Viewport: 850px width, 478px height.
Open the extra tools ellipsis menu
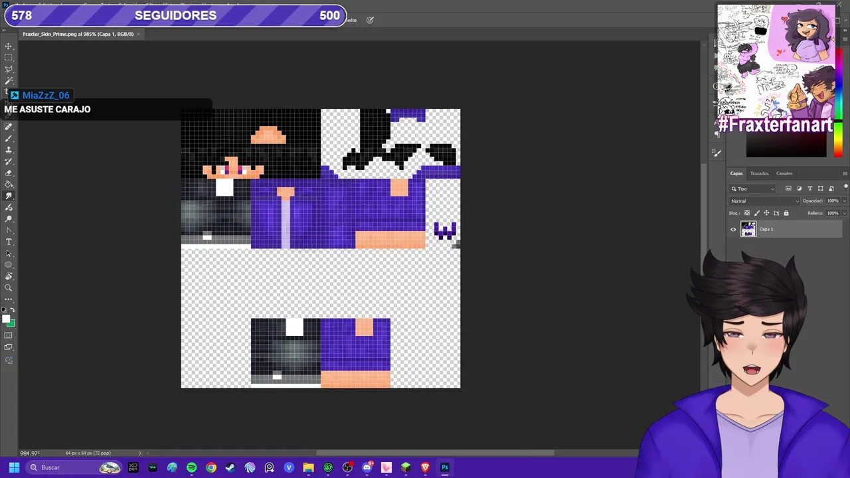click(x=9, y=299)
